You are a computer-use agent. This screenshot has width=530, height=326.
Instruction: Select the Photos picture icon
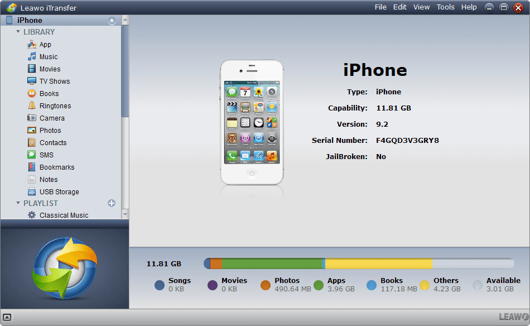(x=32, y=130)
